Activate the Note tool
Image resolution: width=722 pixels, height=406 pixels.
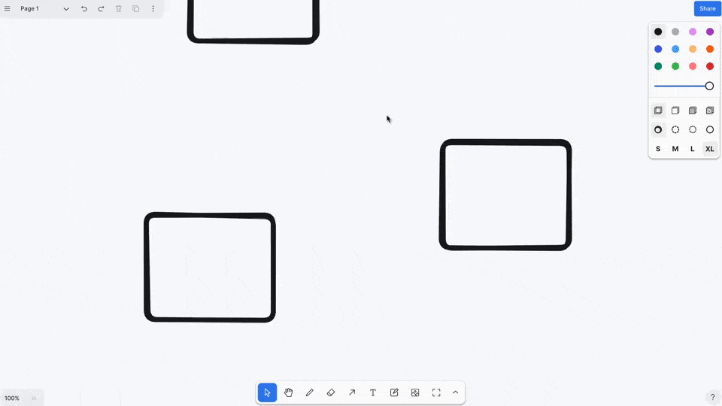point(394,392)
